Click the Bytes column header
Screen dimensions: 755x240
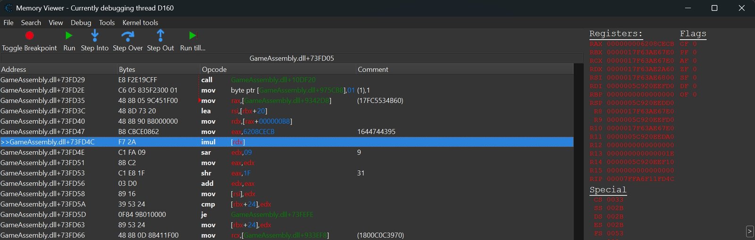tap(159, 69)
